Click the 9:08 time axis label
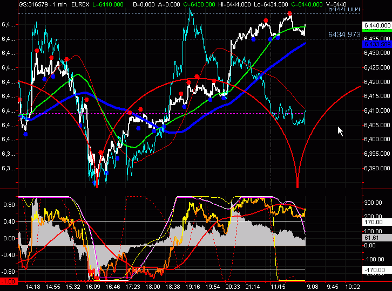Screen dimensions: 392x291 point(313,287)
